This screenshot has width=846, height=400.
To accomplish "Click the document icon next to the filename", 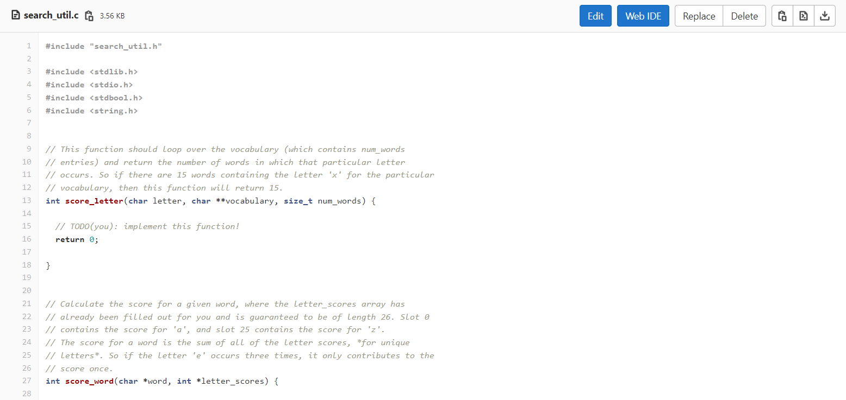I will 15,15.
